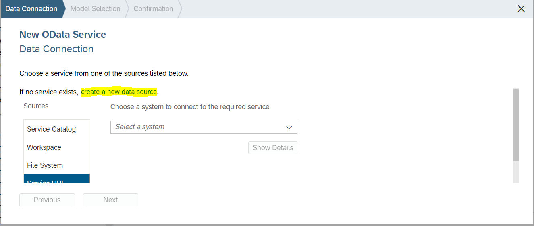The height and width of the screenshot is (226, 534).
Task: Click the Select a system placeholder text
Action: coord(140,127)
